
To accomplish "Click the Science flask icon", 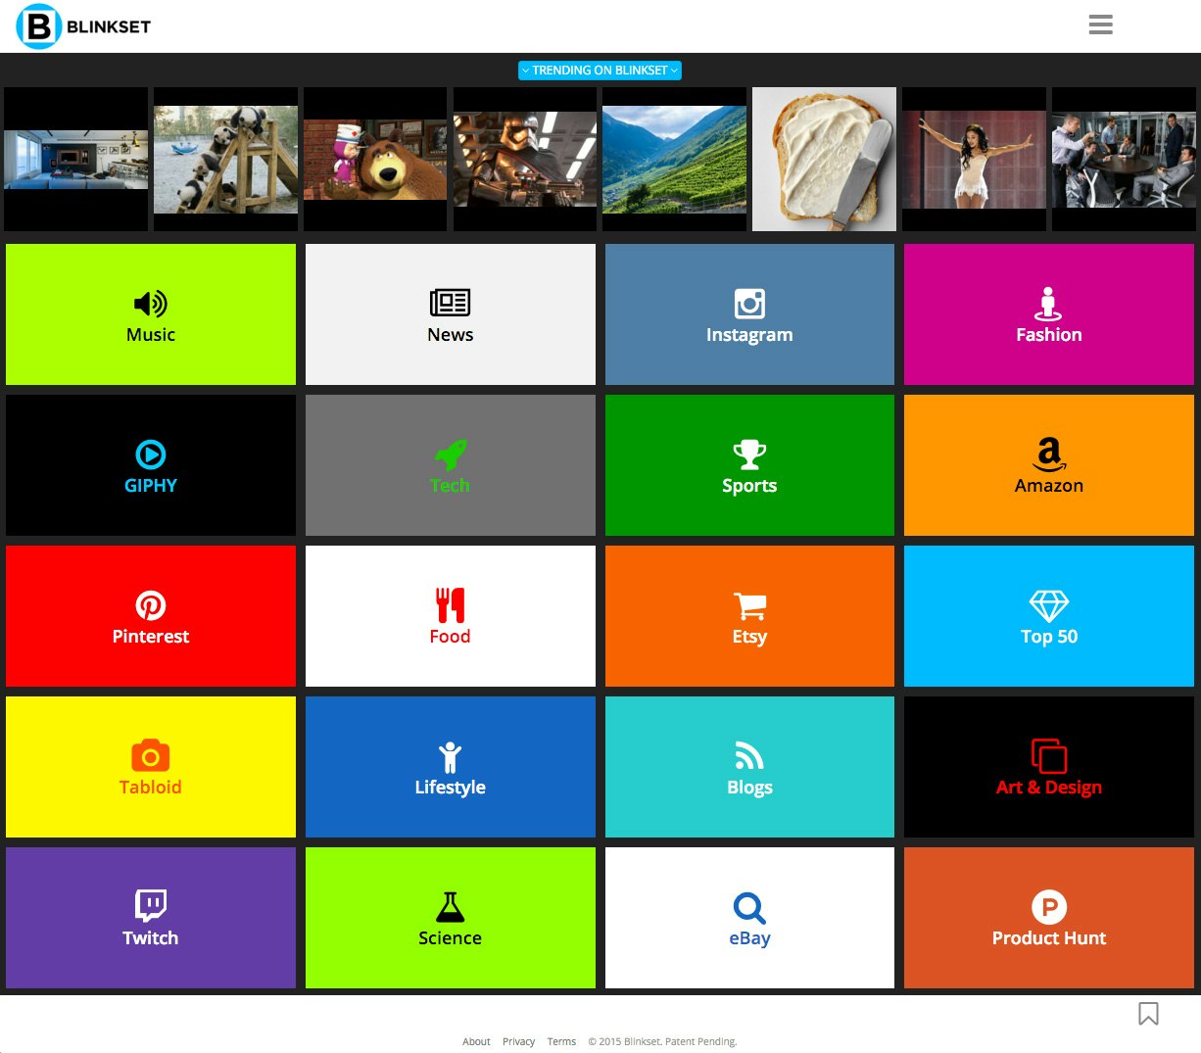I will [451, 907].
